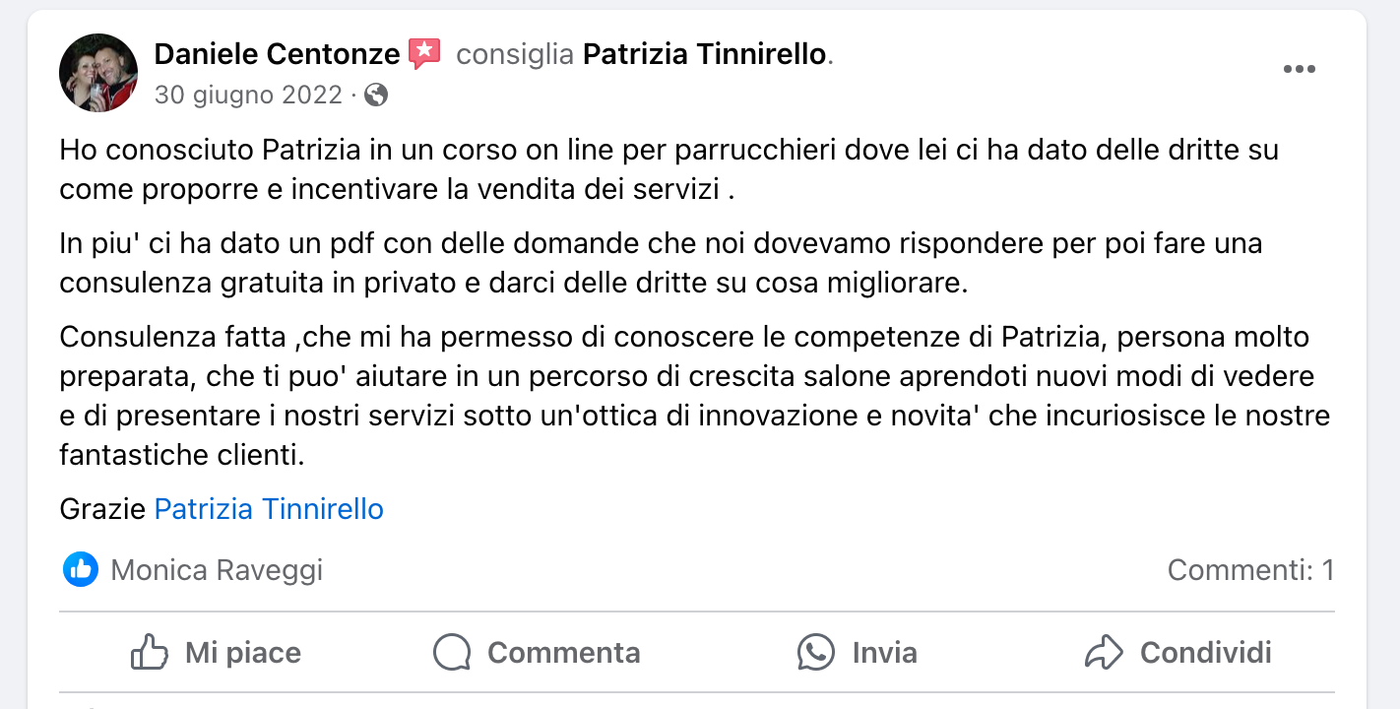
Task: Expand the "Commenti: 1" comments
Action: 1250,570
